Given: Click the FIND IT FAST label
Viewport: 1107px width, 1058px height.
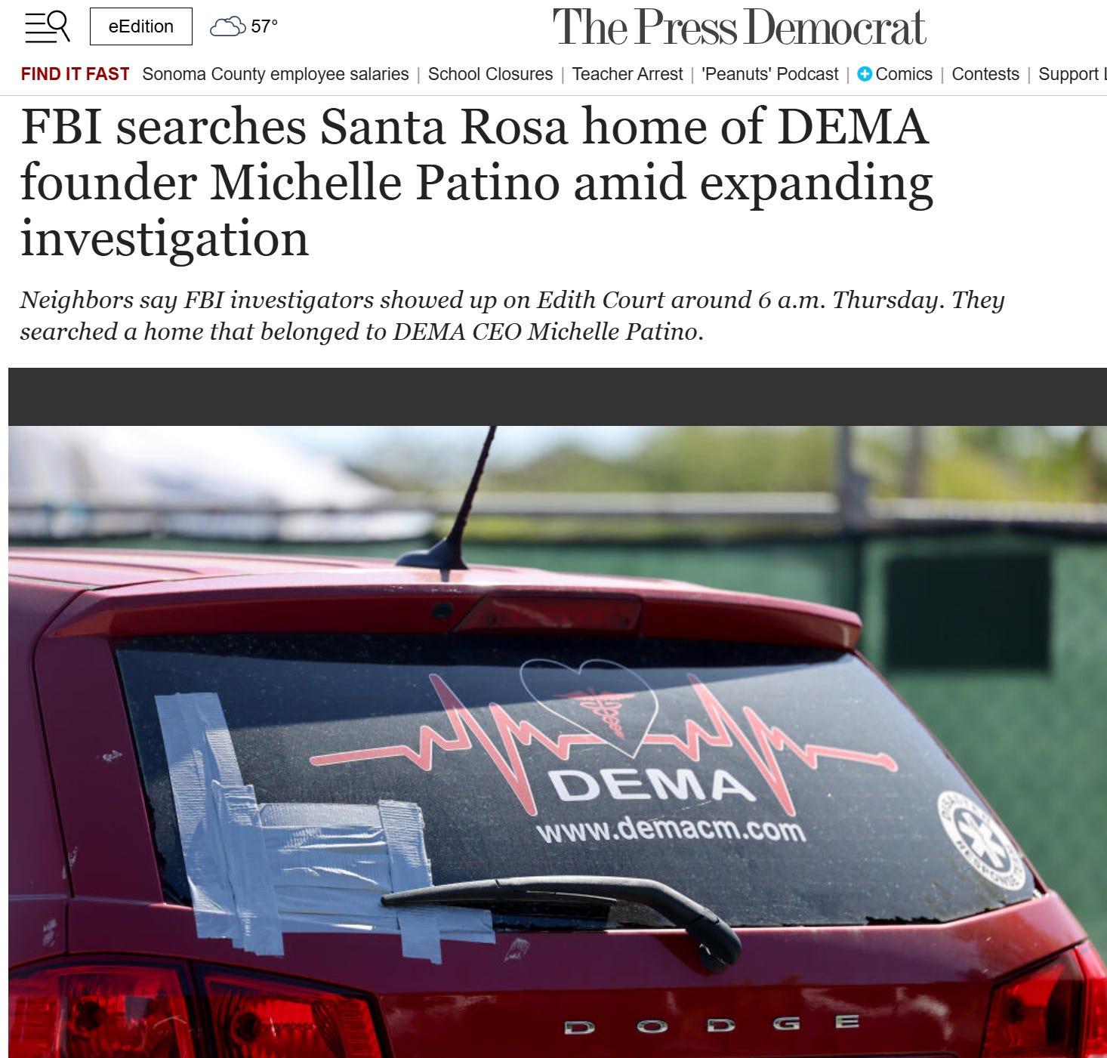Looking at the screenshot, I should [75, 74].
